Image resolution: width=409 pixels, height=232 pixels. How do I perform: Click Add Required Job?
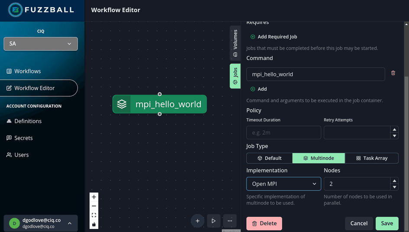click(x=274, y=37)
